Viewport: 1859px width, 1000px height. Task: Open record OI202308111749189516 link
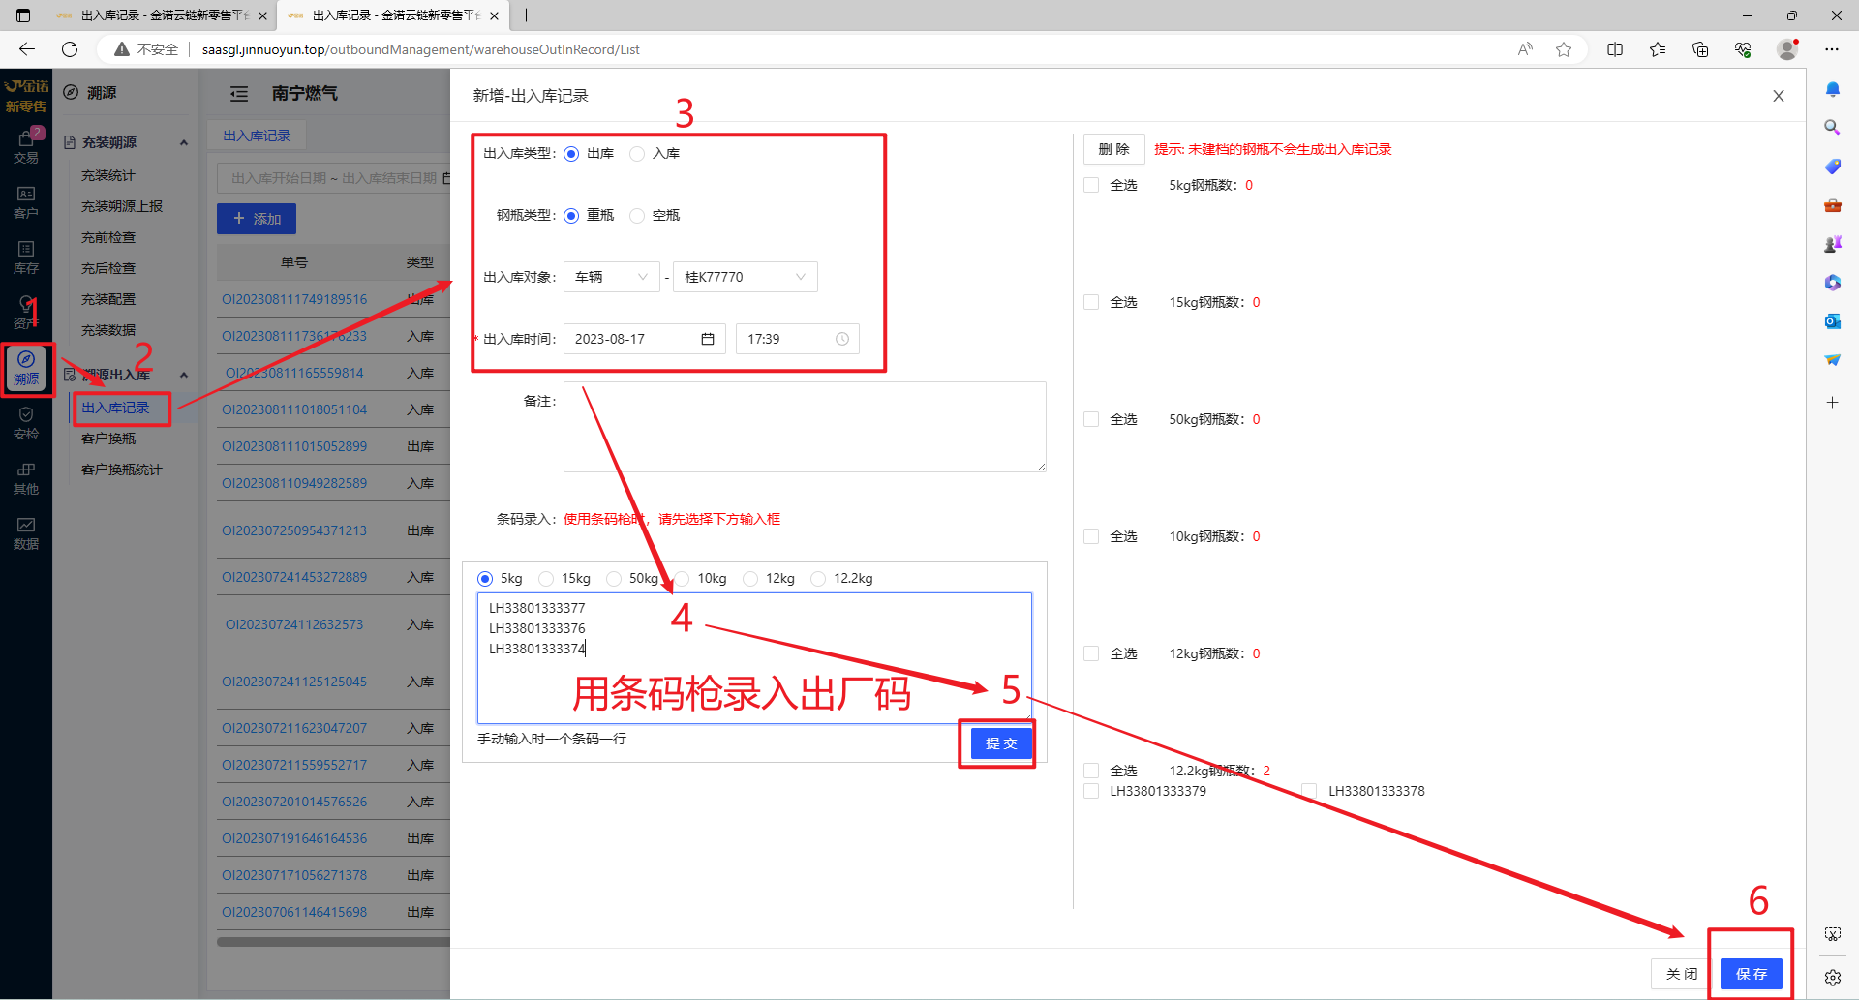294,300
